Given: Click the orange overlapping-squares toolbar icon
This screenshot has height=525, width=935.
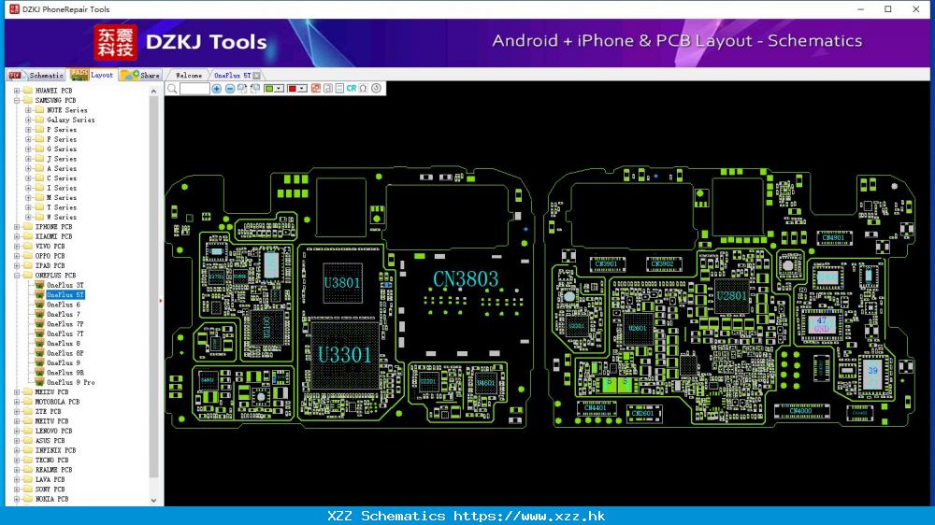Looking at the screenshot, I should 315,89.
